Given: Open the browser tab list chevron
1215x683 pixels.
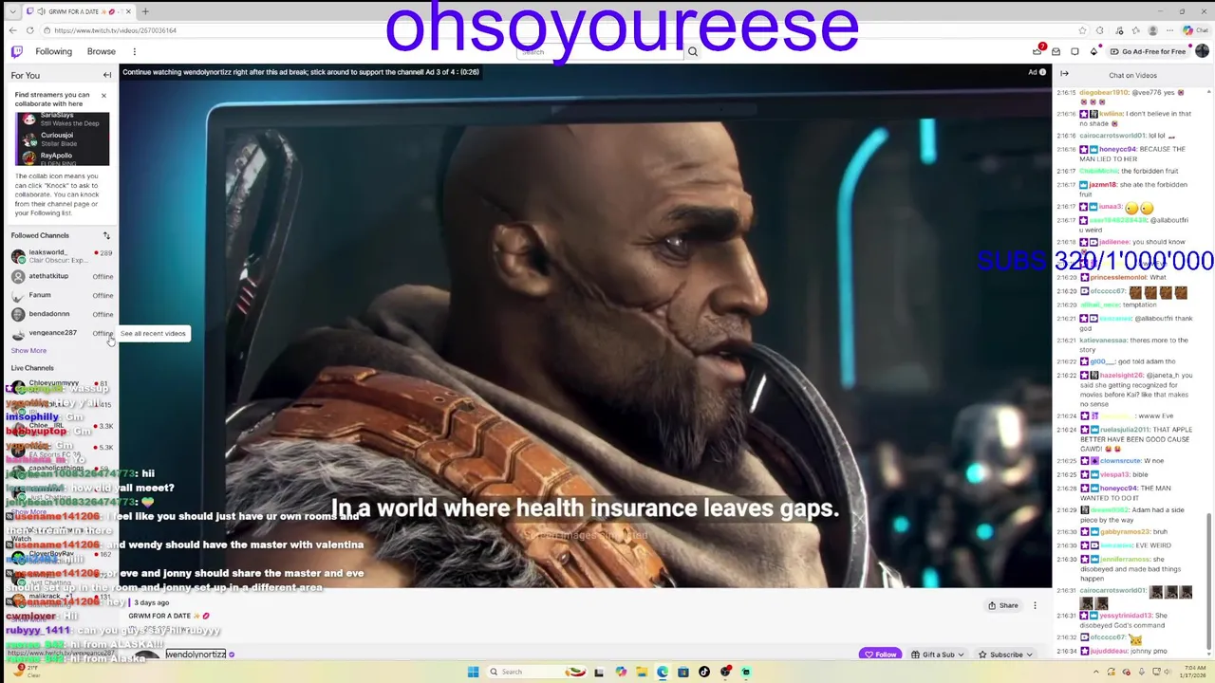Looking at the screenshot, I should tap(11, 11).
